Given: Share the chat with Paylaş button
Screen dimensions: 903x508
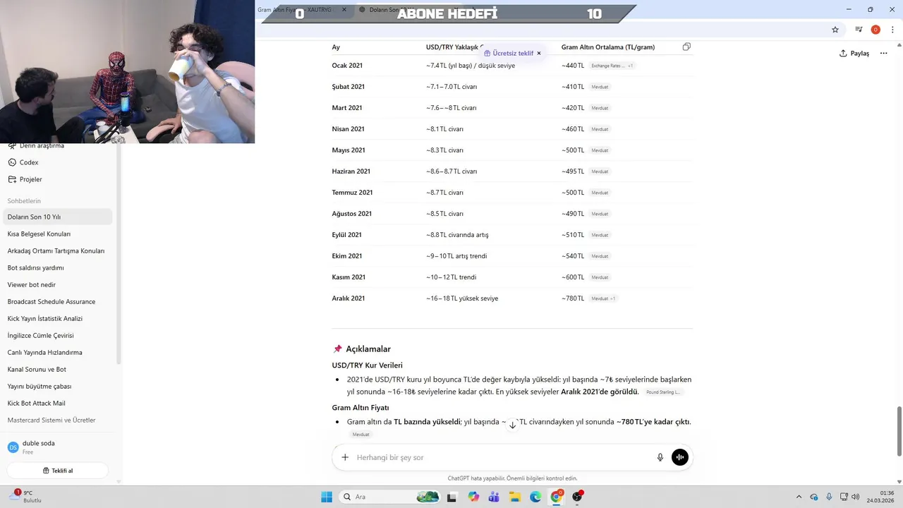Looking at the screenshot, I should point(854,53).
